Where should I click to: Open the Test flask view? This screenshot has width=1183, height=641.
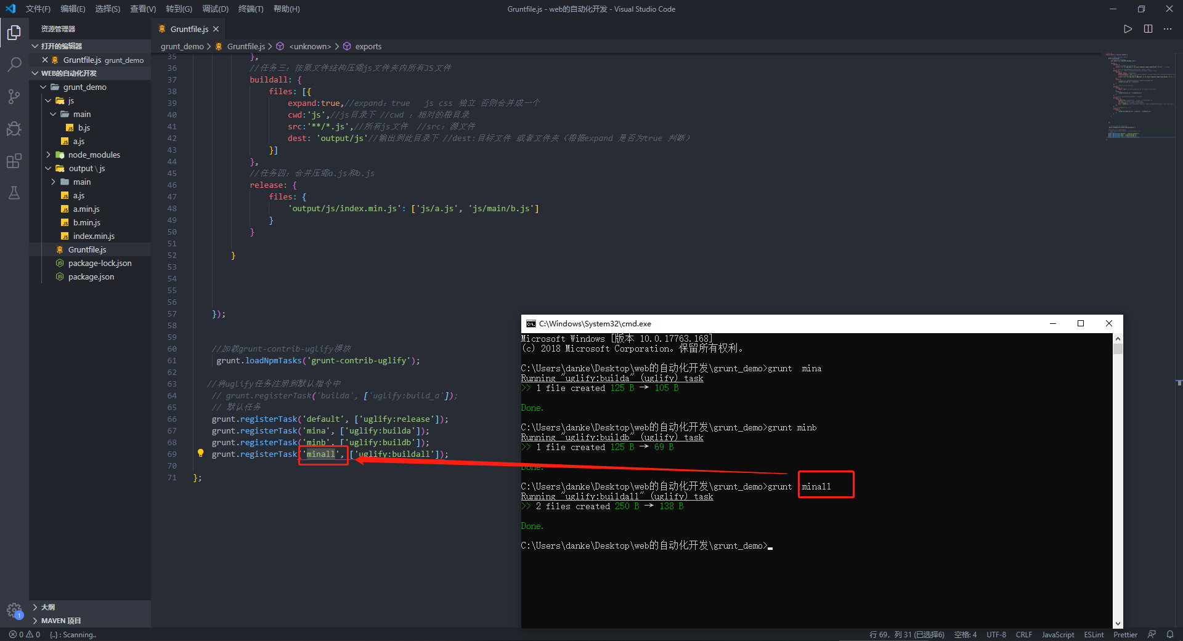[14, 193]
